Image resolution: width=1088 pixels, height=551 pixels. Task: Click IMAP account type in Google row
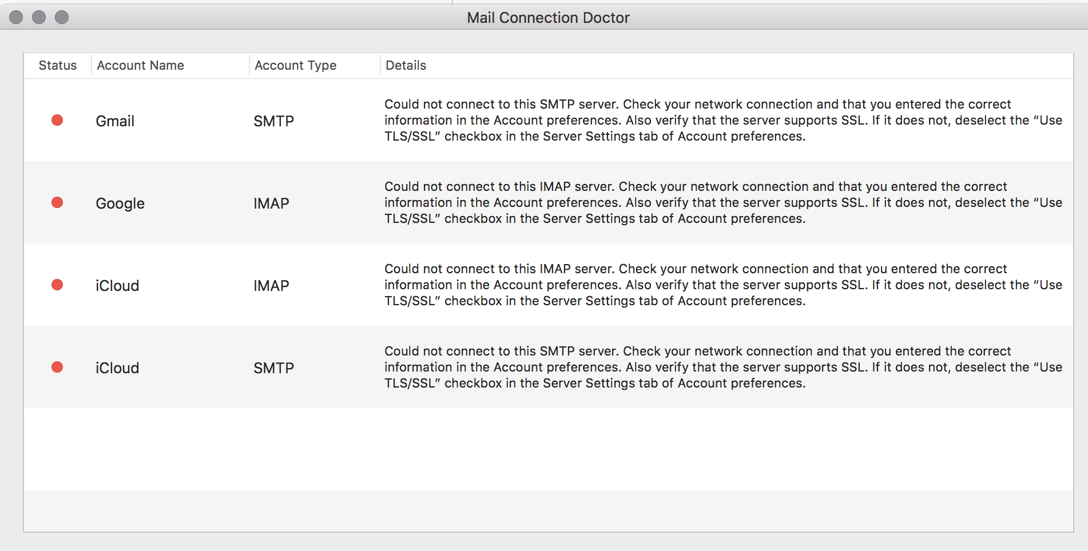click(x=271, y=203)
